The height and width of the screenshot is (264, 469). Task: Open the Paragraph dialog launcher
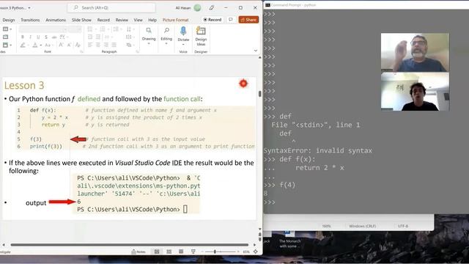coord(137,52)
